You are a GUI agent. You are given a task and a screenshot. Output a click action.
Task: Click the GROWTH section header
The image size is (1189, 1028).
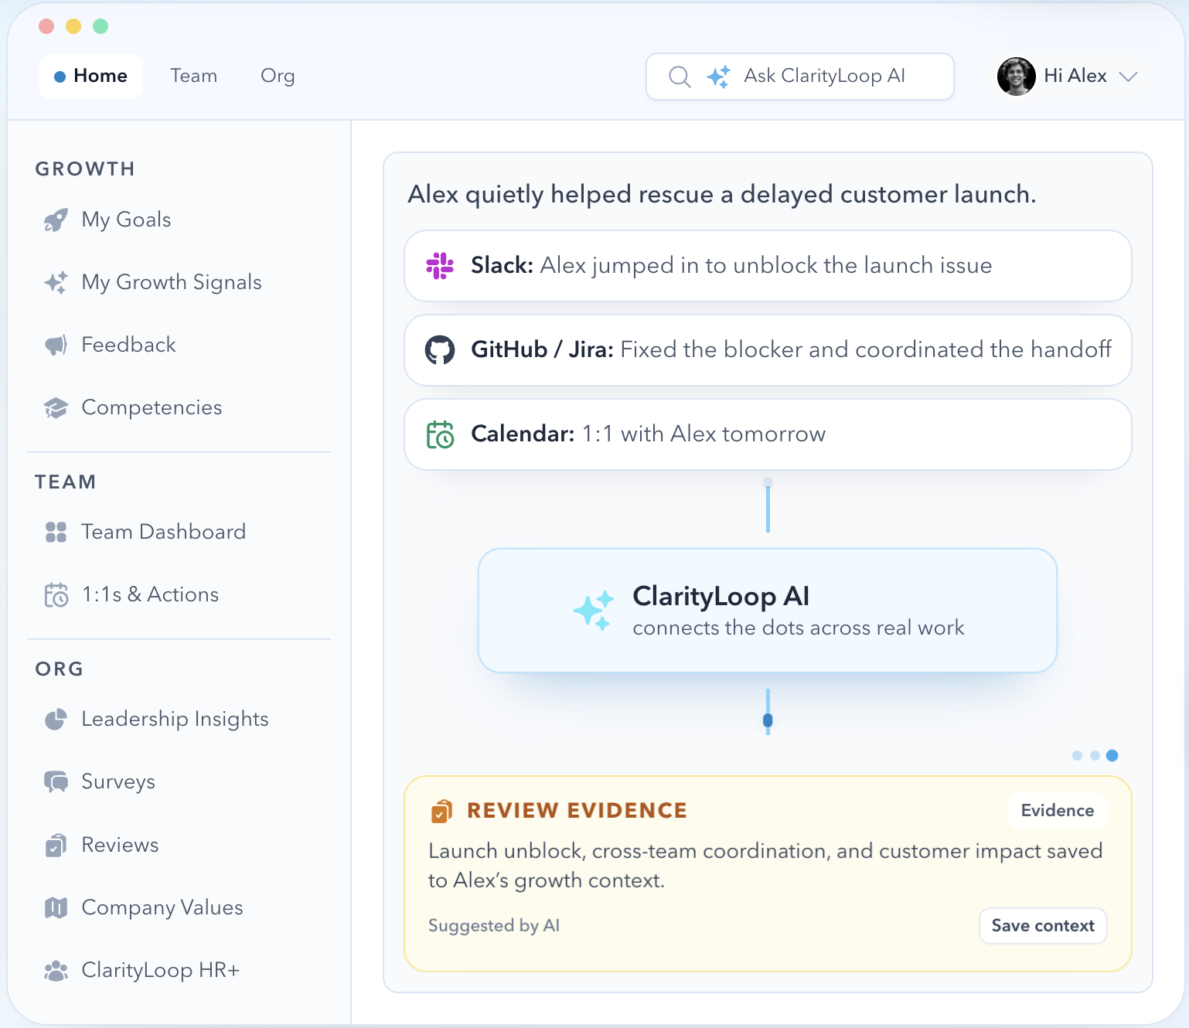coord(85,169)
